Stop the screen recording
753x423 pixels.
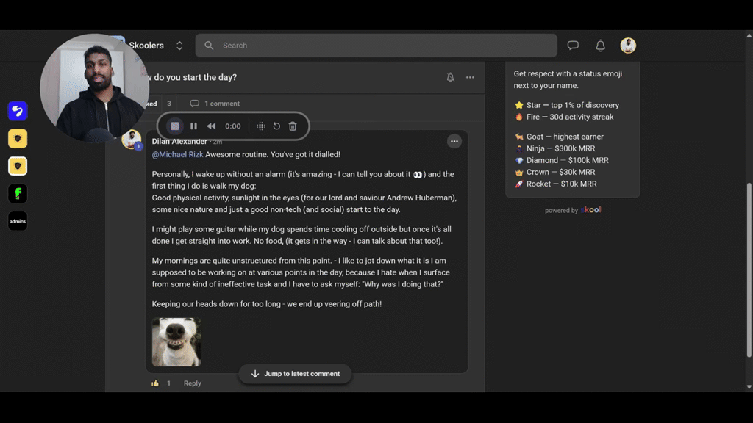point(175,126)
